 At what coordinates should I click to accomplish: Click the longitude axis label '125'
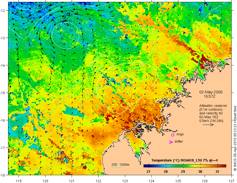point(178,181)
